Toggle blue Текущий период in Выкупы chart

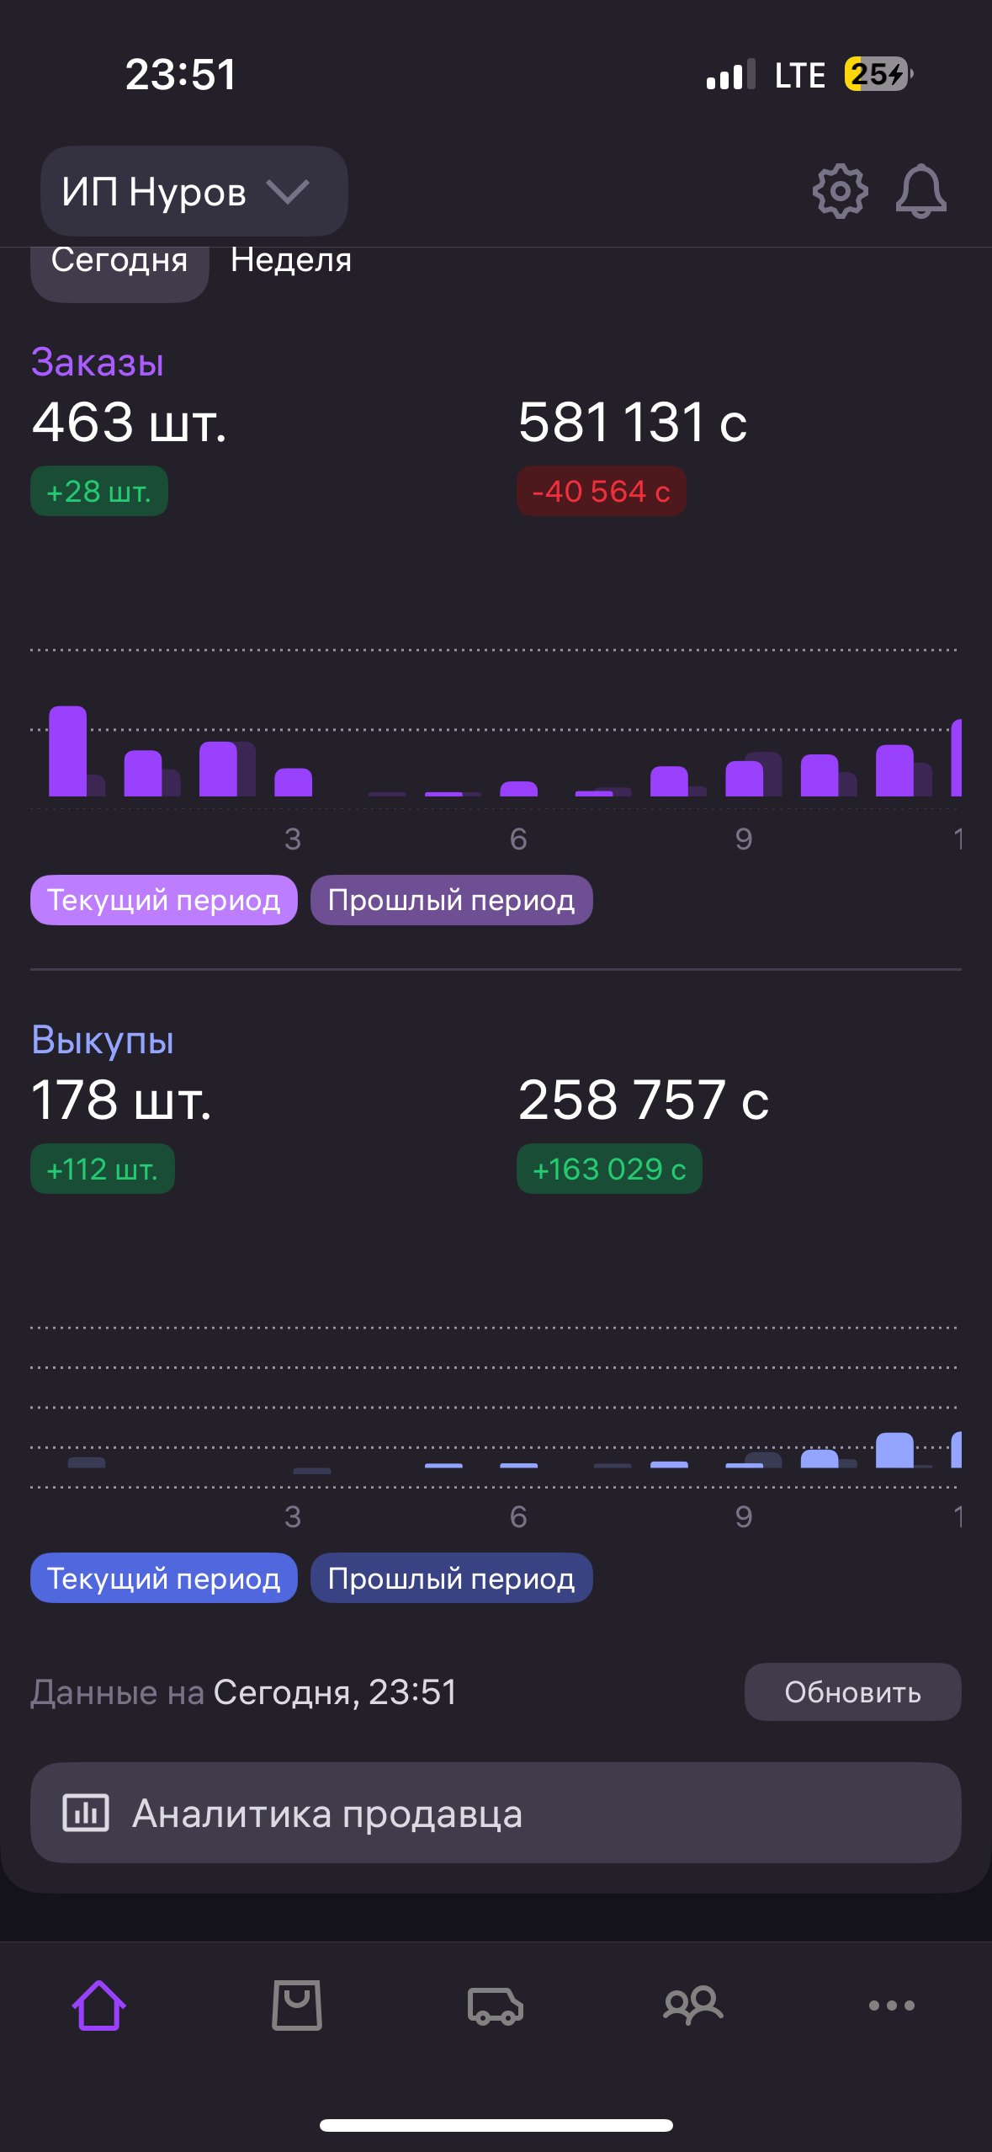click(164, 1578)
